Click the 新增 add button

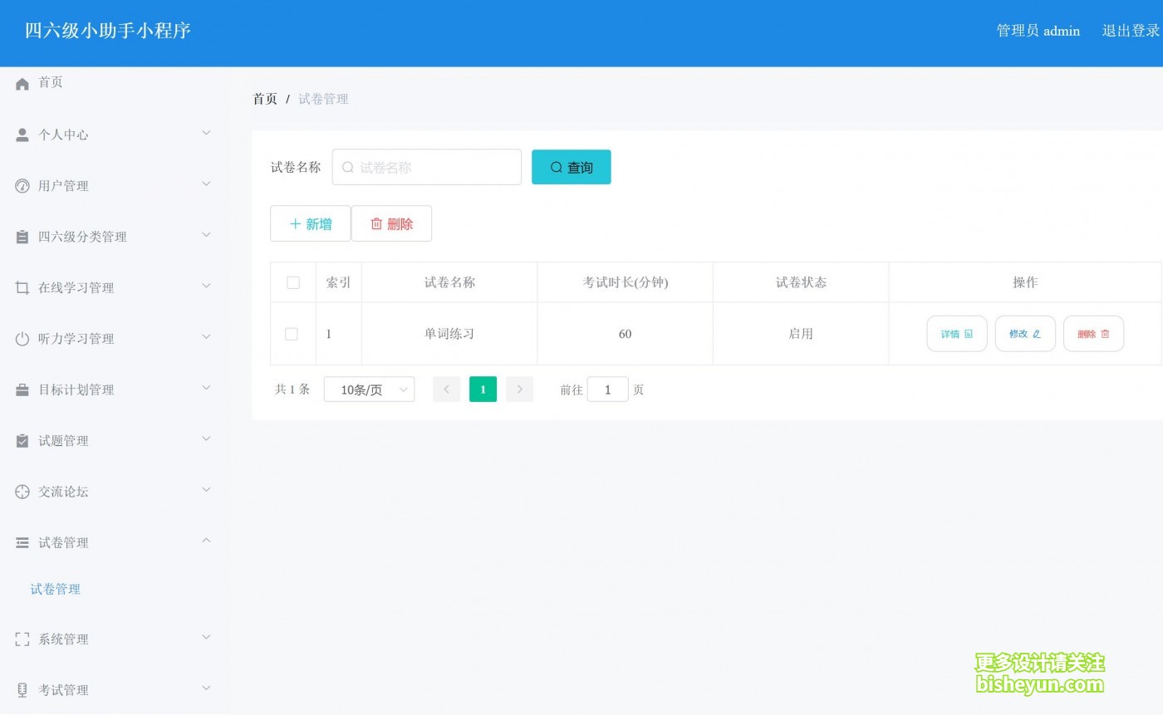click(310, 223)
